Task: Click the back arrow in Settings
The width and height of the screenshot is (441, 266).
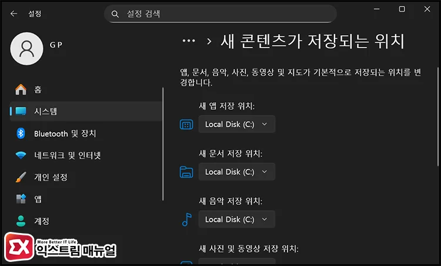Action: pyautogui.click(x=14, y=14)
